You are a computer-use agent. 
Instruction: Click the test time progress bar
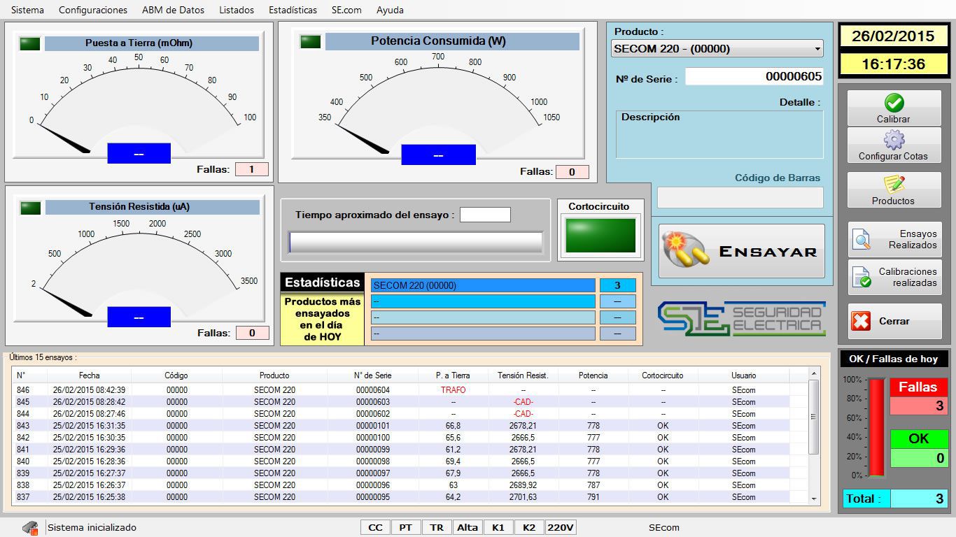pyautogui.click(x=416, y=242)
